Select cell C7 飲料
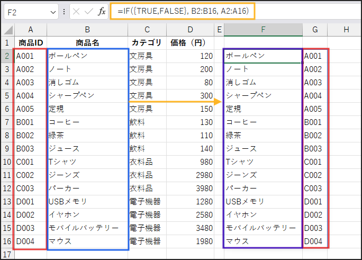 (147, 122)
